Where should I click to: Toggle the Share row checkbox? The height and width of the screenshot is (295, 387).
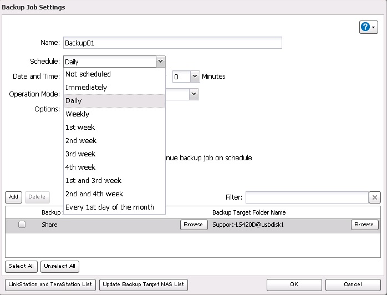[22, 225]
